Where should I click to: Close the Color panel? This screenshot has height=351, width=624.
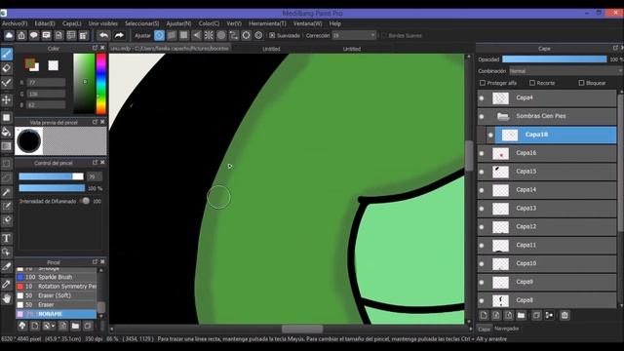coord(102,48)
